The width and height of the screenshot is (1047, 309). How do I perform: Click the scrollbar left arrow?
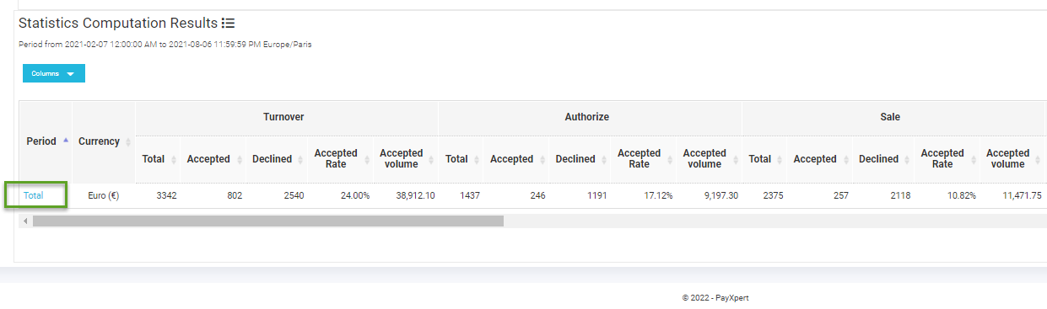[25, 221]
